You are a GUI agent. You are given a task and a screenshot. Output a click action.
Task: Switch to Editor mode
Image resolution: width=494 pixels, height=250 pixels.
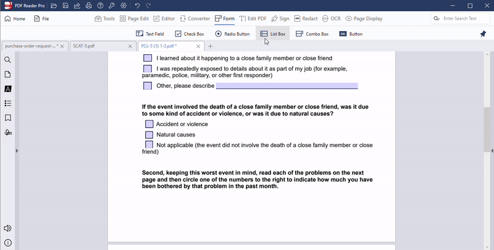click(164, 19)
